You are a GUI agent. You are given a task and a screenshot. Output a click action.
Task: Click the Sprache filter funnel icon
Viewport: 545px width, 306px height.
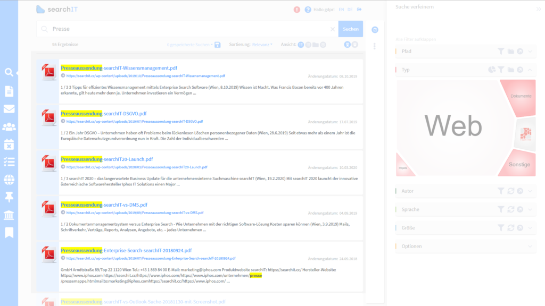click(x=501, y=209)
